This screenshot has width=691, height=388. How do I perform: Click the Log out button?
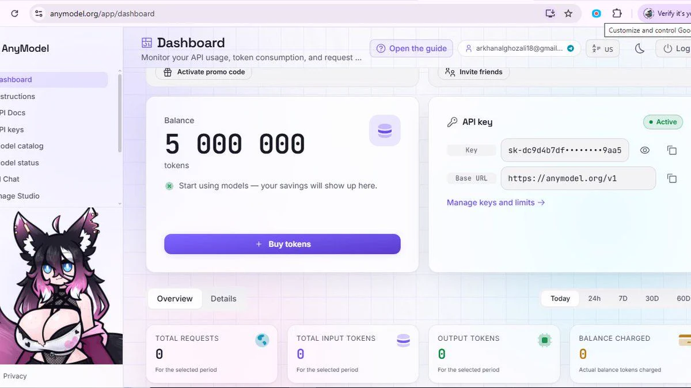point(673,49)
